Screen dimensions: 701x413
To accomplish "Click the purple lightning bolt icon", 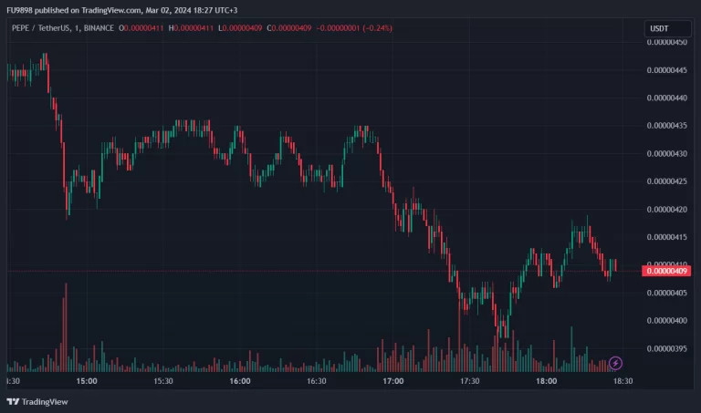I will click(615, 363).
